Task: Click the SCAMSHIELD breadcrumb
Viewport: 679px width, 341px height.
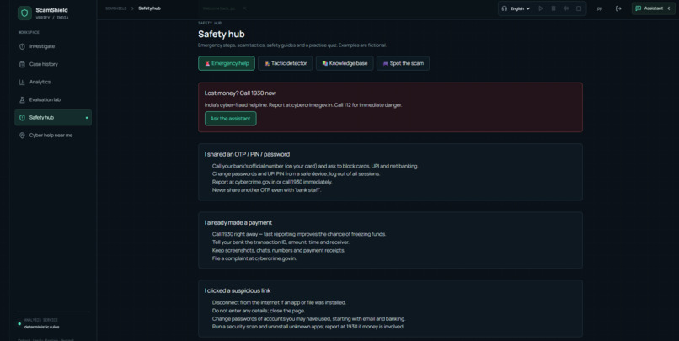Action: [115, 8]
